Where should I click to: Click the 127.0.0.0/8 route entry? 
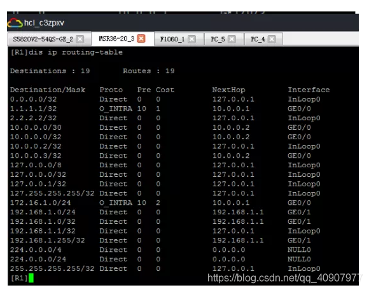(165, 165)
